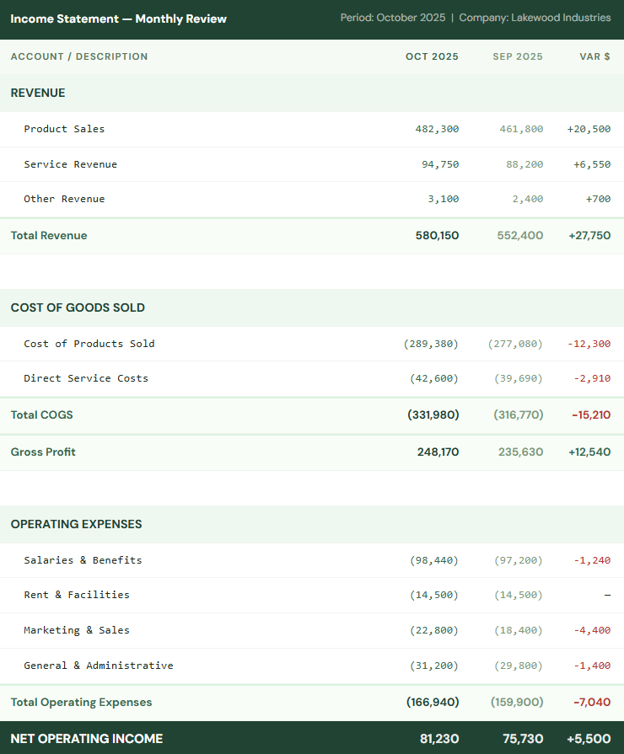Image resolution: width=624 pixels, height=754 pixels.
Task: Click the COST OF GOODS SOLD section heading
Action: click(x=78, y=307)
